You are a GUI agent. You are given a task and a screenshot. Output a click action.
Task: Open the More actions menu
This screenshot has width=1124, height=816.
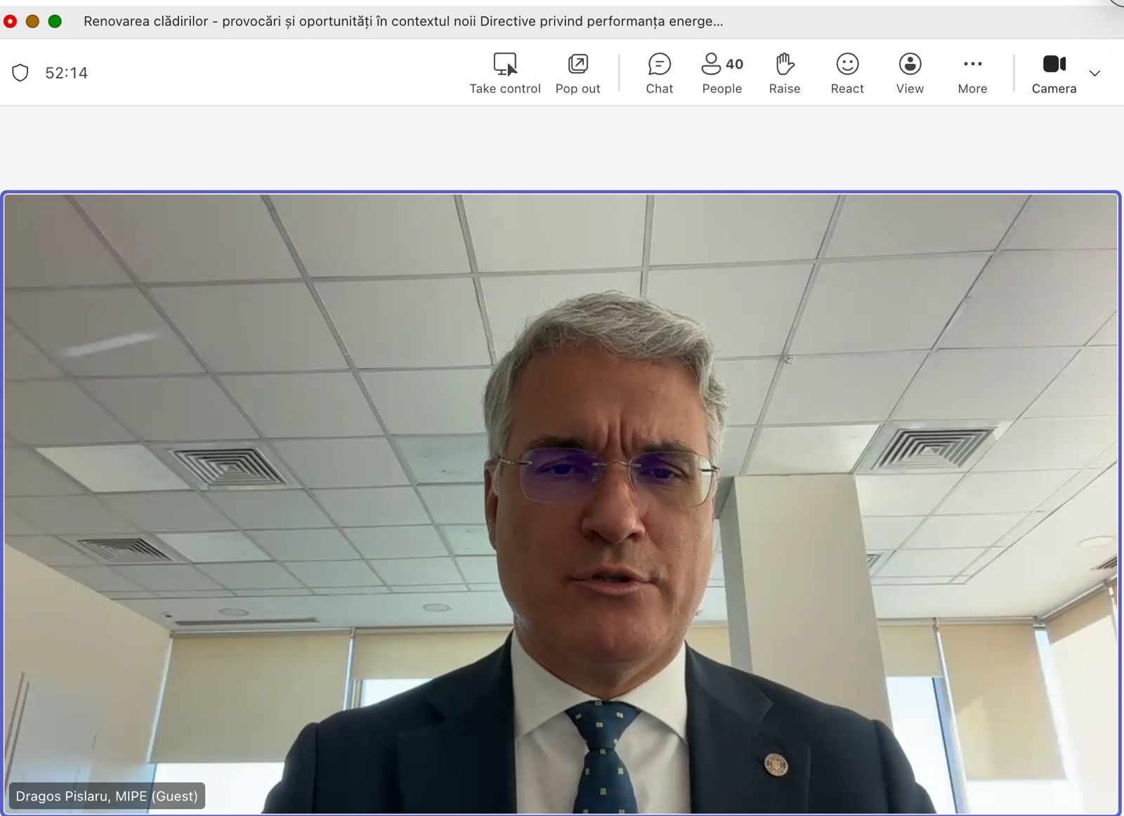point(972,73)
